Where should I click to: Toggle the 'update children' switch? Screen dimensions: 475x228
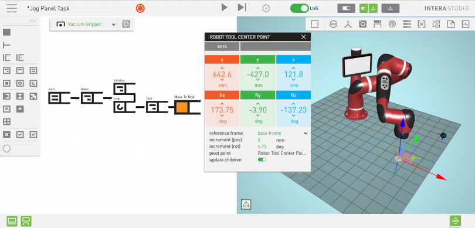coord(262,159)
